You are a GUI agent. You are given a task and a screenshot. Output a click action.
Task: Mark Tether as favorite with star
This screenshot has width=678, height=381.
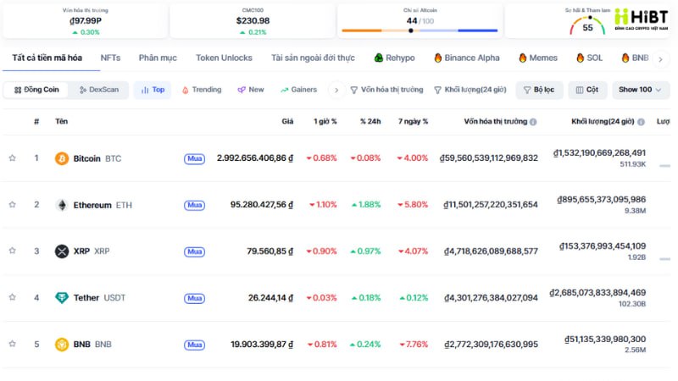[x=13, y=297]
